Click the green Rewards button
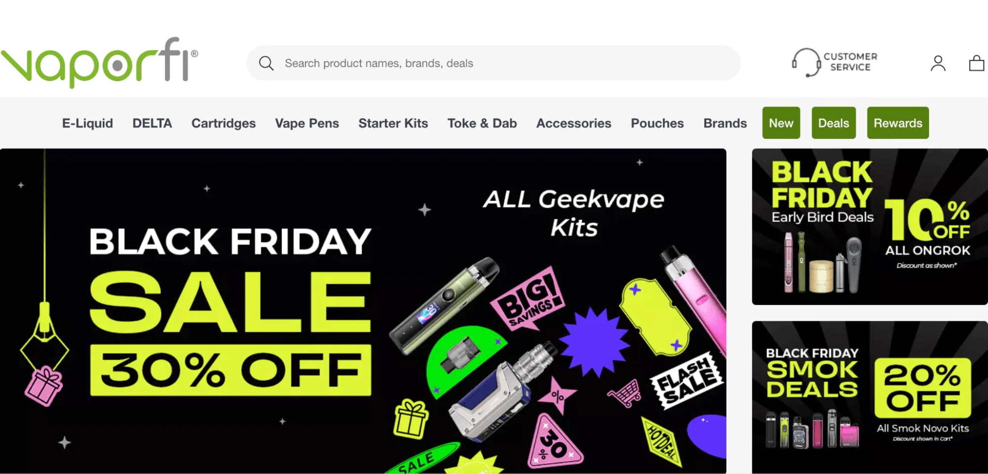 898,123
